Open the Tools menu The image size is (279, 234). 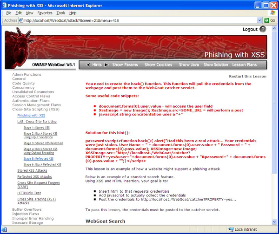pyautogui.click(x=61, y=13)
